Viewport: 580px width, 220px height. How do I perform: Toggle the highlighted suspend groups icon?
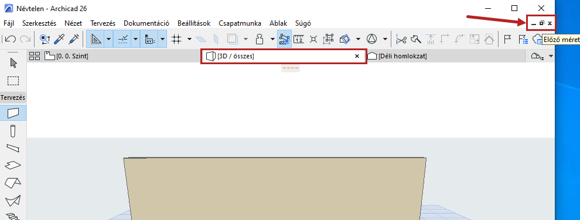284,39
